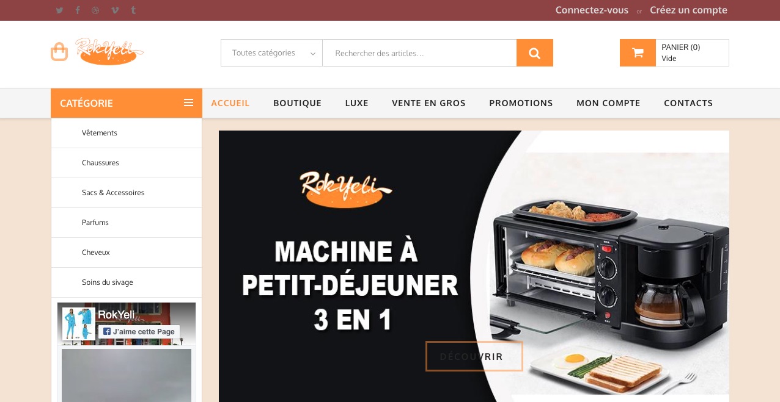This screenshot has width=780, height=402.
Task: Like the page with J'aime cette Page
Action: pyautogui.click(x=139, y=332)
